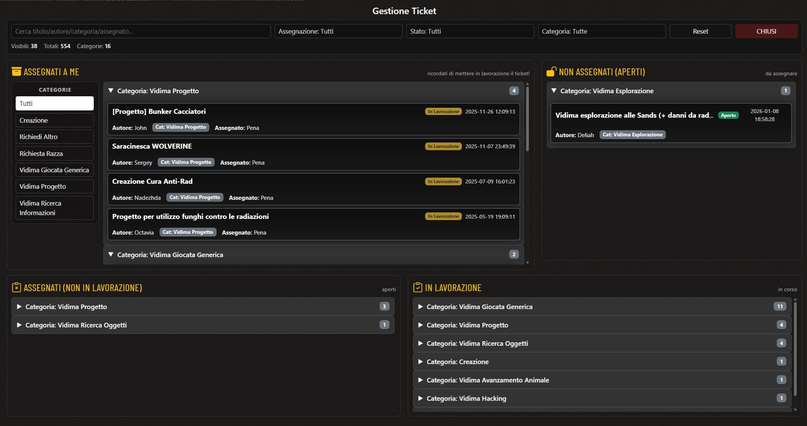Focus the ticket search field
Viewport: 807px width, 426px height.
(141, 31)
